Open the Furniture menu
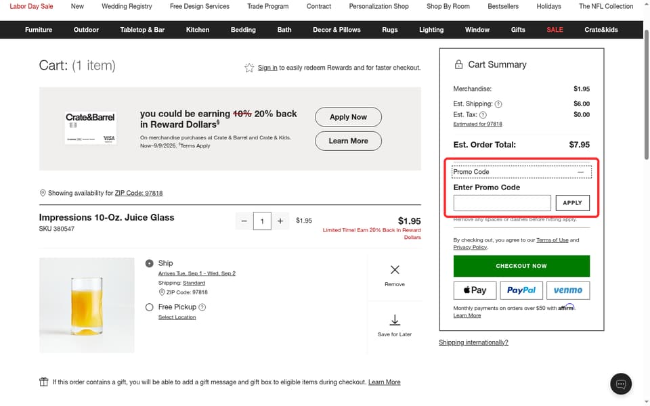Viewport: 650px width, 406px height. (x=39, y=30)
